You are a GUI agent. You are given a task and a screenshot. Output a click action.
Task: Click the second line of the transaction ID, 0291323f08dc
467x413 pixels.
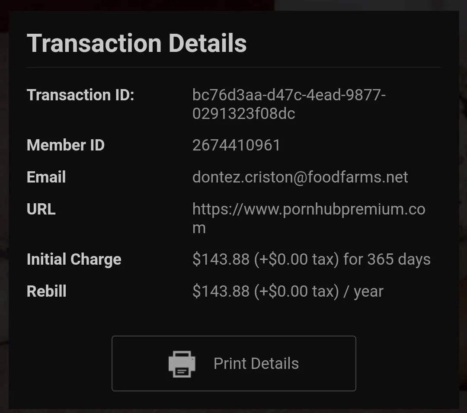point(243,113)
